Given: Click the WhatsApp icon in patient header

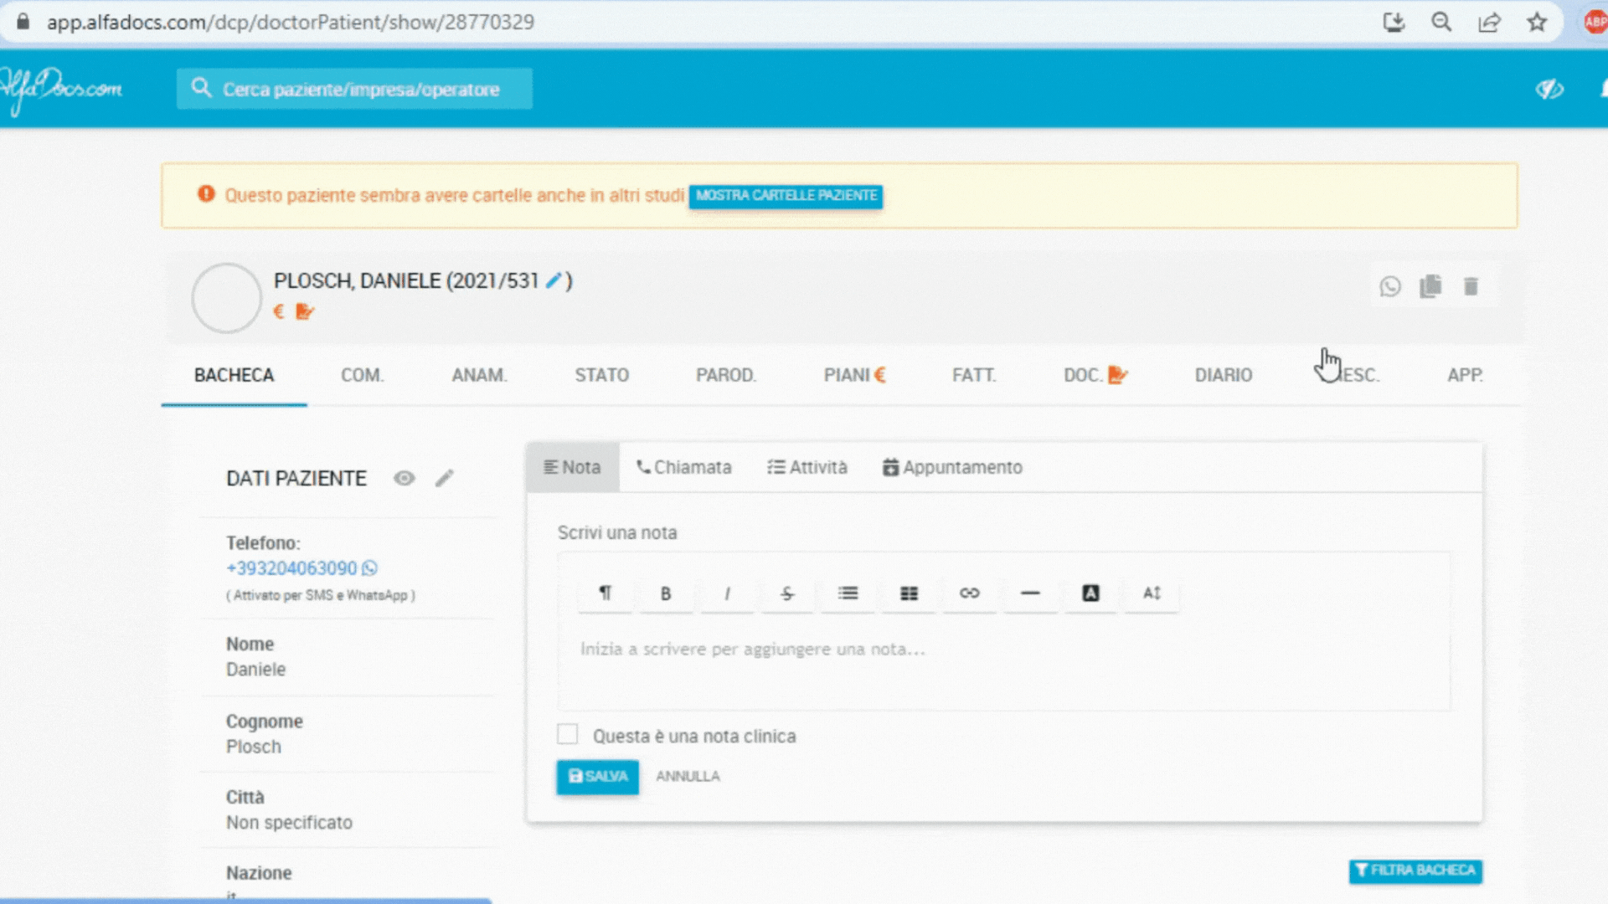Looking at the screenshot, I should tap(1390, 287).
